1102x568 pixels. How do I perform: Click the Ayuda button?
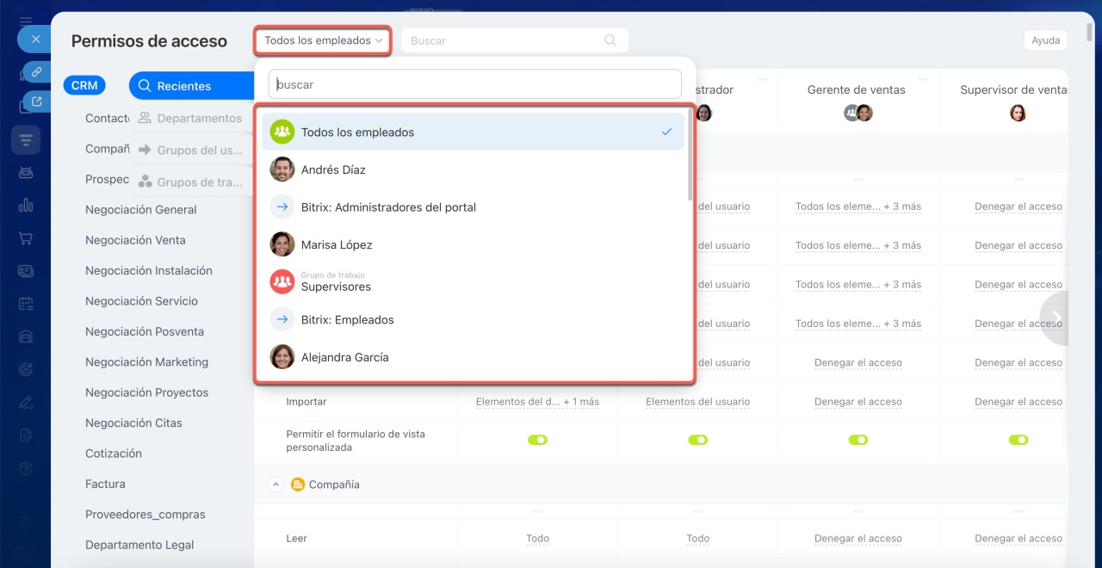point(1045,40)
